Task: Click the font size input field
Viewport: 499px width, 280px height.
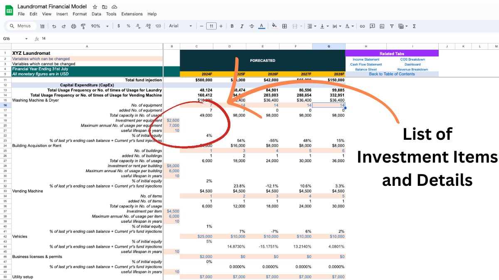Action: [x=211, y=26]
